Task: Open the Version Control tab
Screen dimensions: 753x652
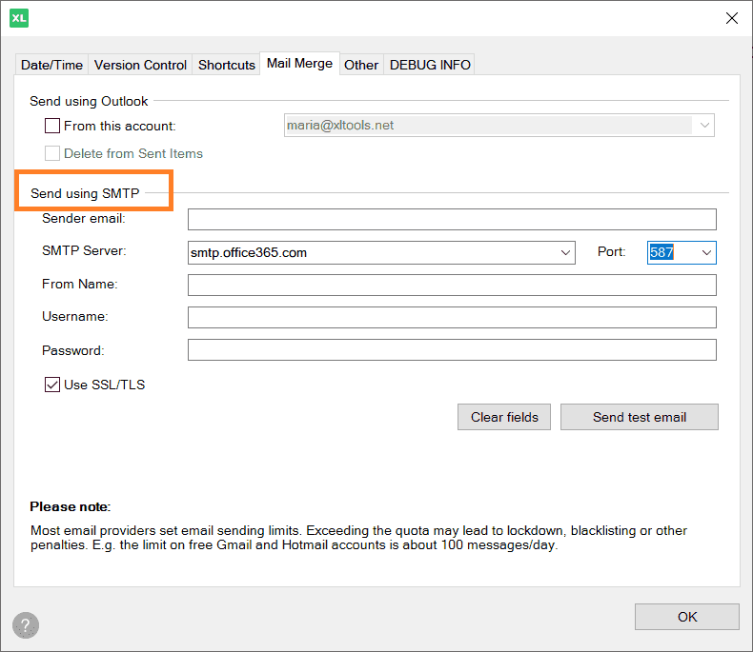Action: (140, 65)
